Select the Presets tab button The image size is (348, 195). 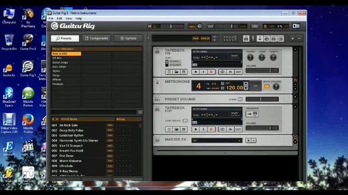(65, 38)
